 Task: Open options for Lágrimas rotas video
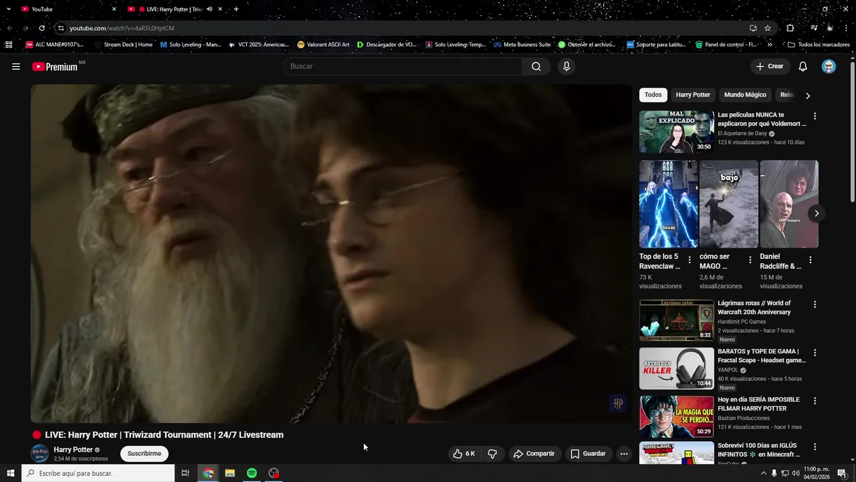(815, 305)
